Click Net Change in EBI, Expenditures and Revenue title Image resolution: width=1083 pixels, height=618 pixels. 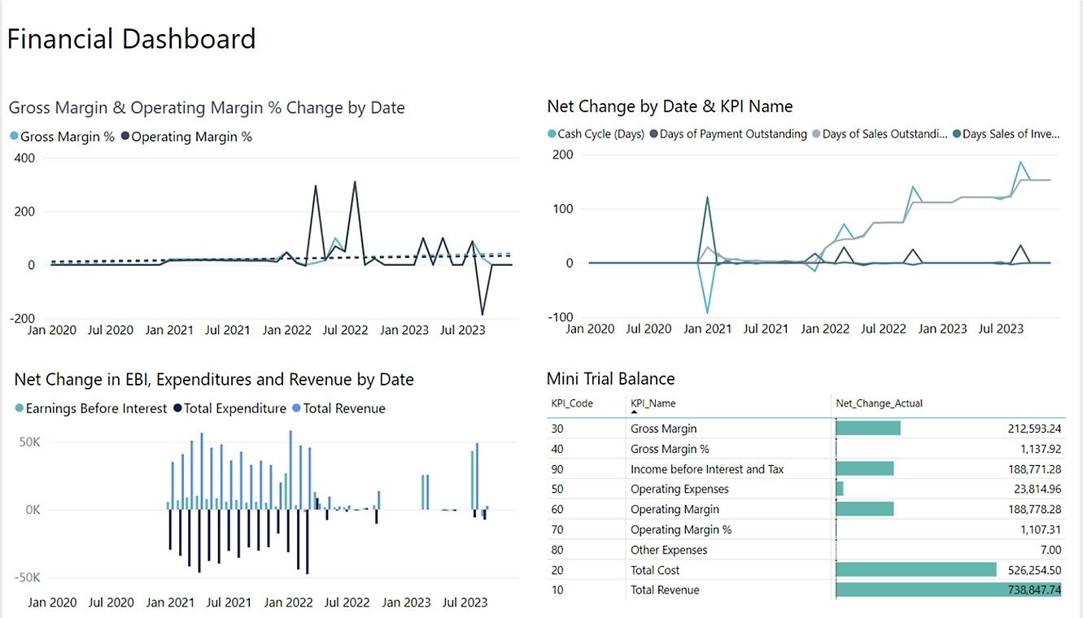[x=214, y=379]
